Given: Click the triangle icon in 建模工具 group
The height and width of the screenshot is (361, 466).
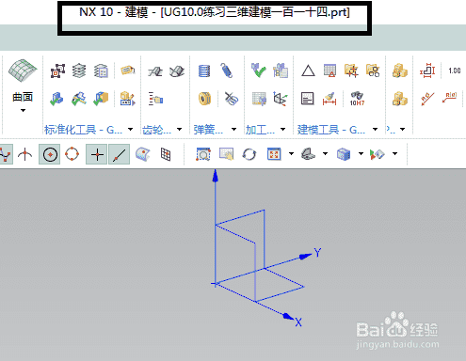Looking at the screenshot, I should 308,71.
